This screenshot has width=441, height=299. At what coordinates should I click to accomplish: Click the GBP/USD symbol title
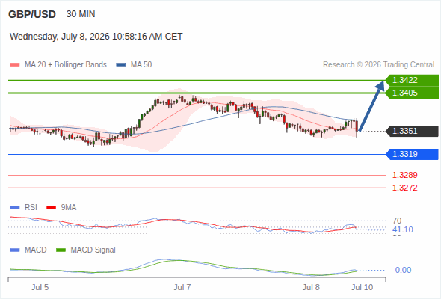tap(32, 14)
